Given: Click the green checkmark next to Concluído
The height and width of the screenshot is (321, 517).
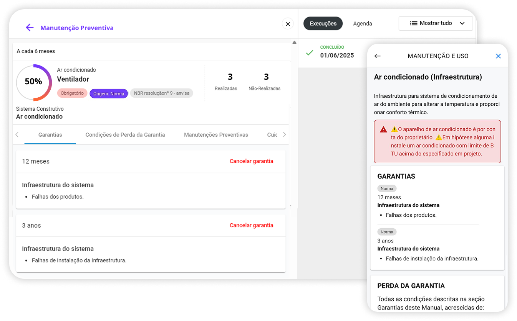Looking at the screenshot, I should pos(310,53).
